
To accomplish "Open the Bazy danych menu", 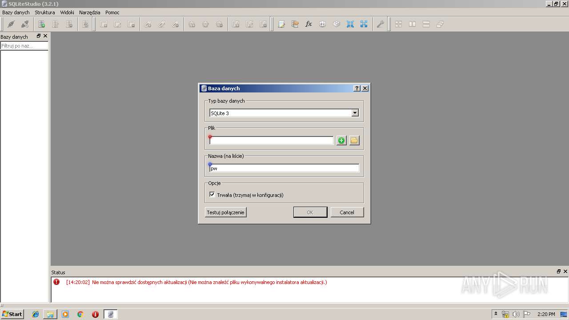I will pos(16,12).
